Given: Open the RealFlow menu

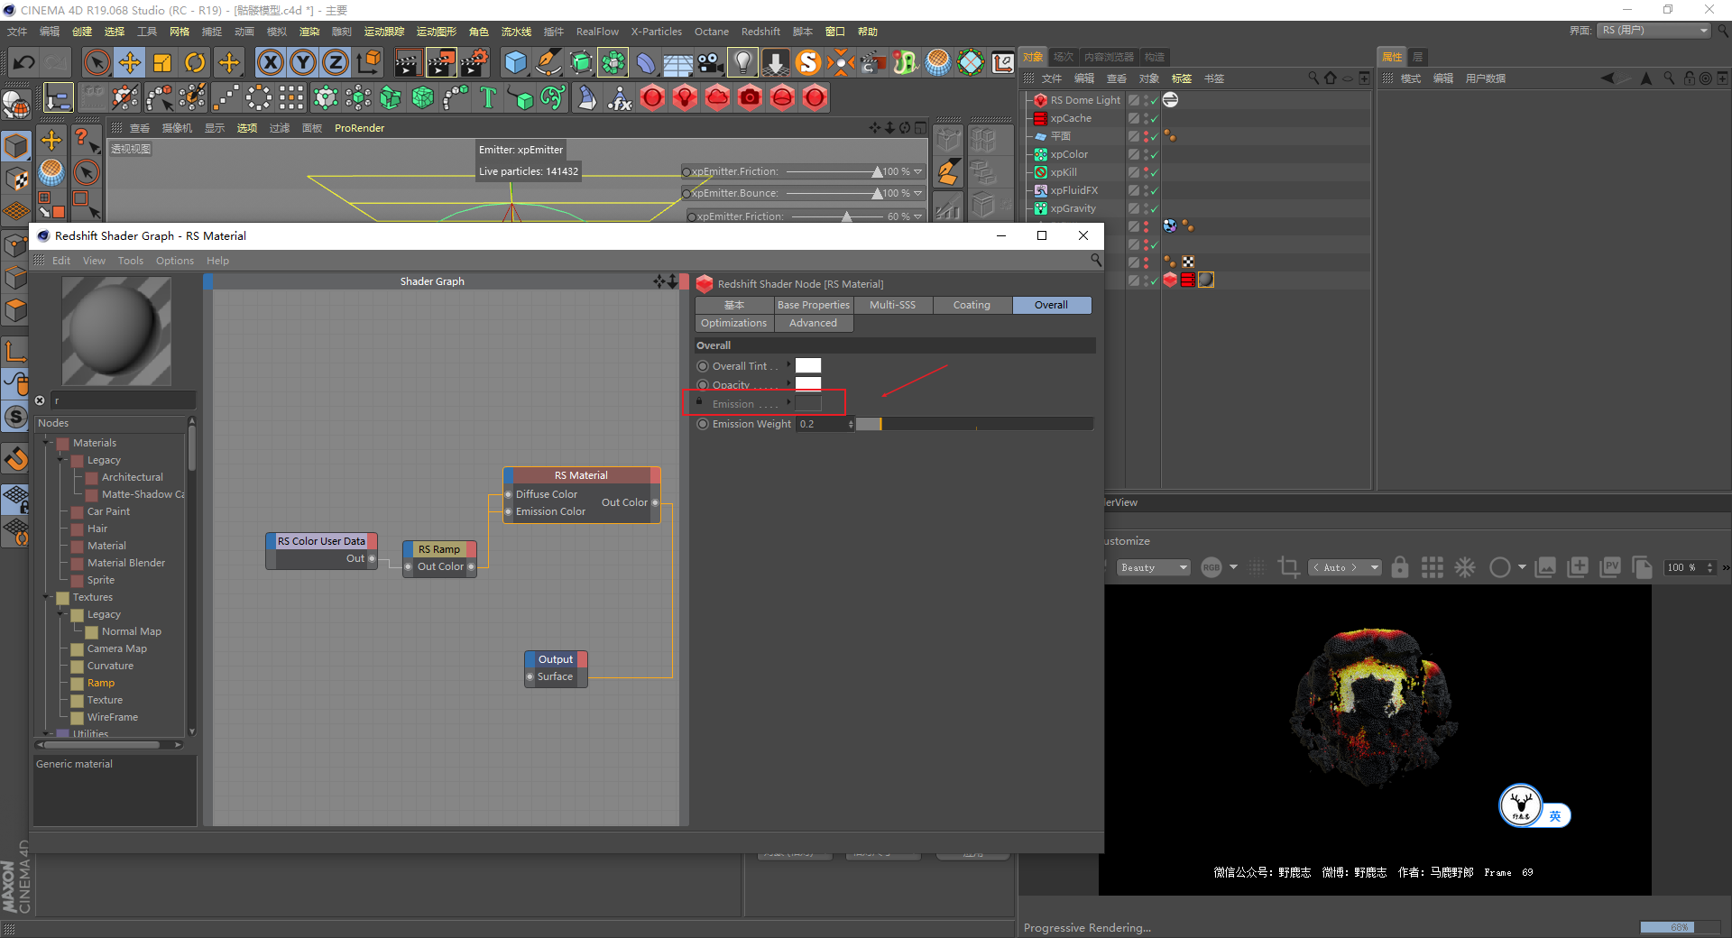Looking at the screenshot, I should 597,32.
